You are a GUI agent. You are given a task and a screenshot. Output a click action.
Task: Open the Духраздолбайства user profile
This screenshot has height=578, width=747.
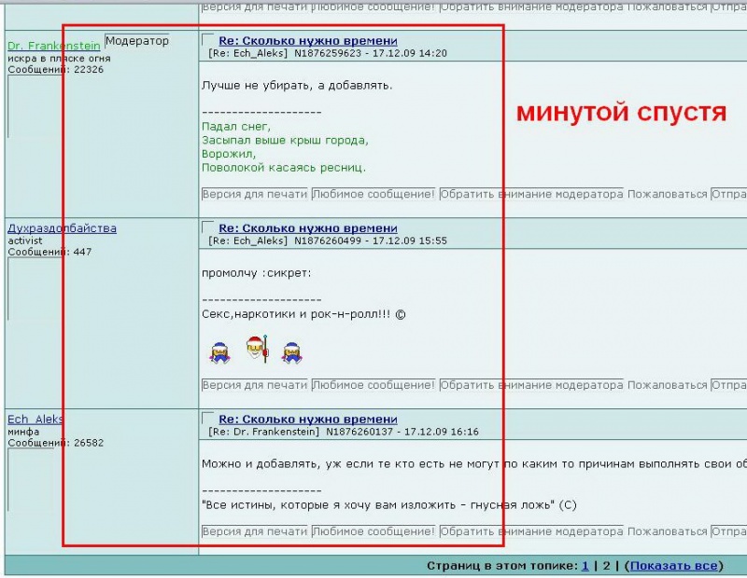click(62, 228)
